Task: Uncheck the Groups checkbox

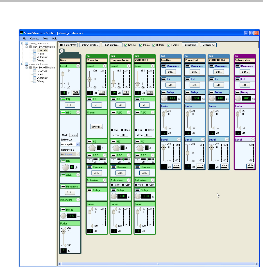Action: tap(126, 45)
